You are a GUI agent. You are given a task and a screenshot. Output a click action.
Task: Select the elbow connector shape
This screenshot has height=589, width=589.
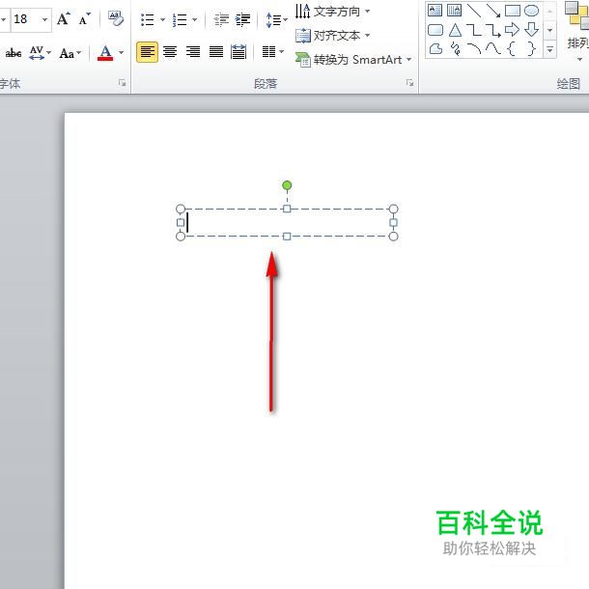[x=474, y=30]
